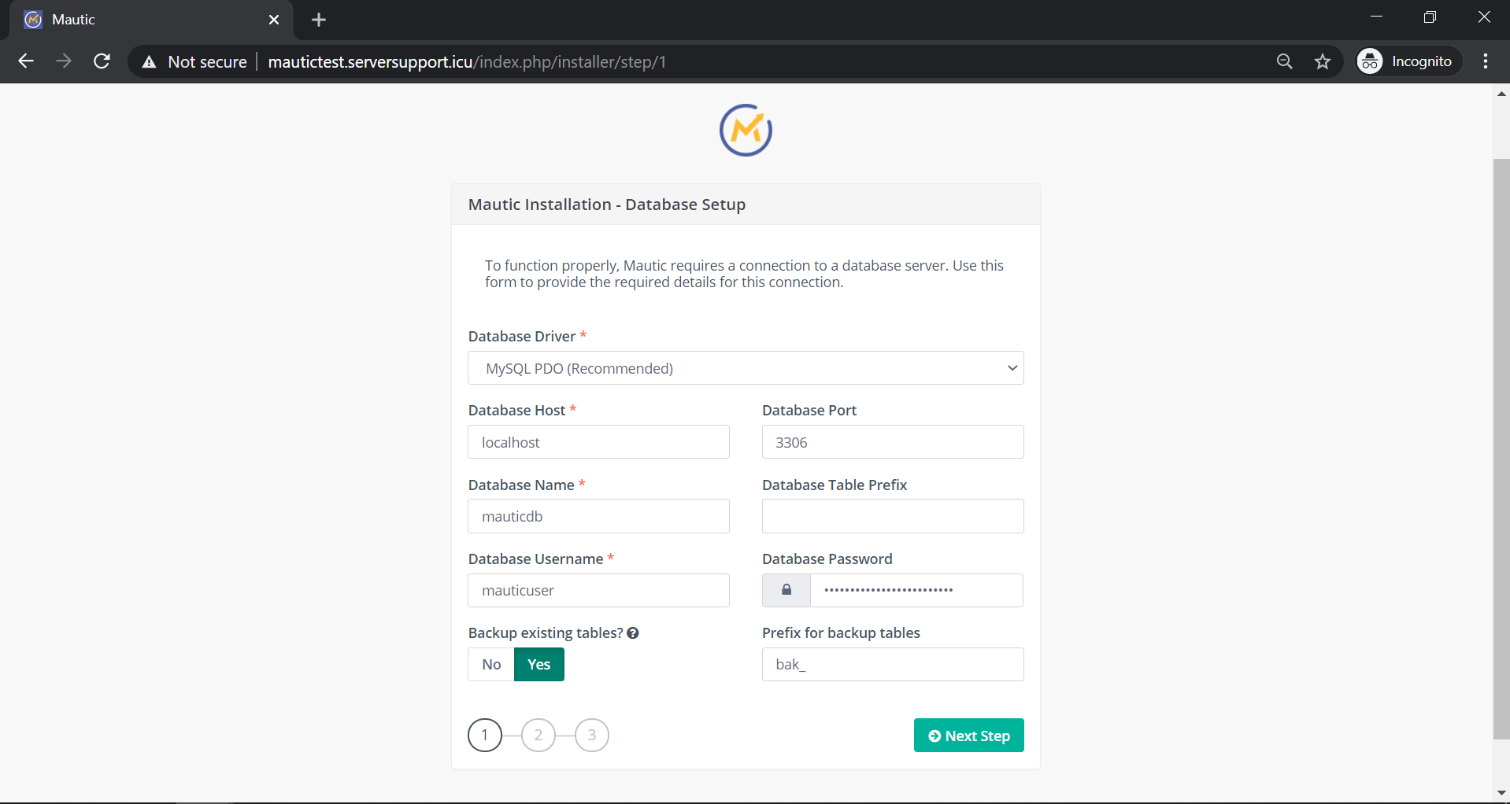Bookmark this page with the star icon
Viewport: 1510px width, 804px height.
click(x=1323, y=61)
